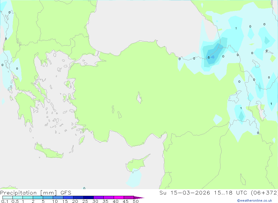Screen dimensions: 278x203
Task: Click the '0.1' legend tick label
Action: pyautogui.click(x=5, y=201)
